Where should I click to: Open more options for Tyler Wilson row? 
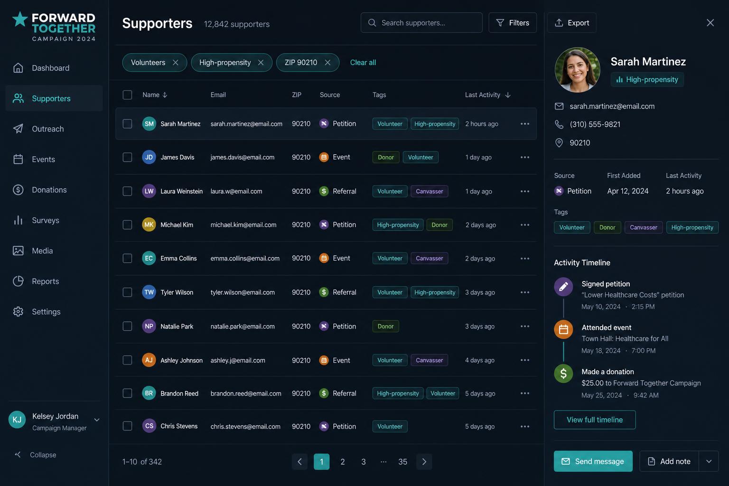(x=525, y=292)
